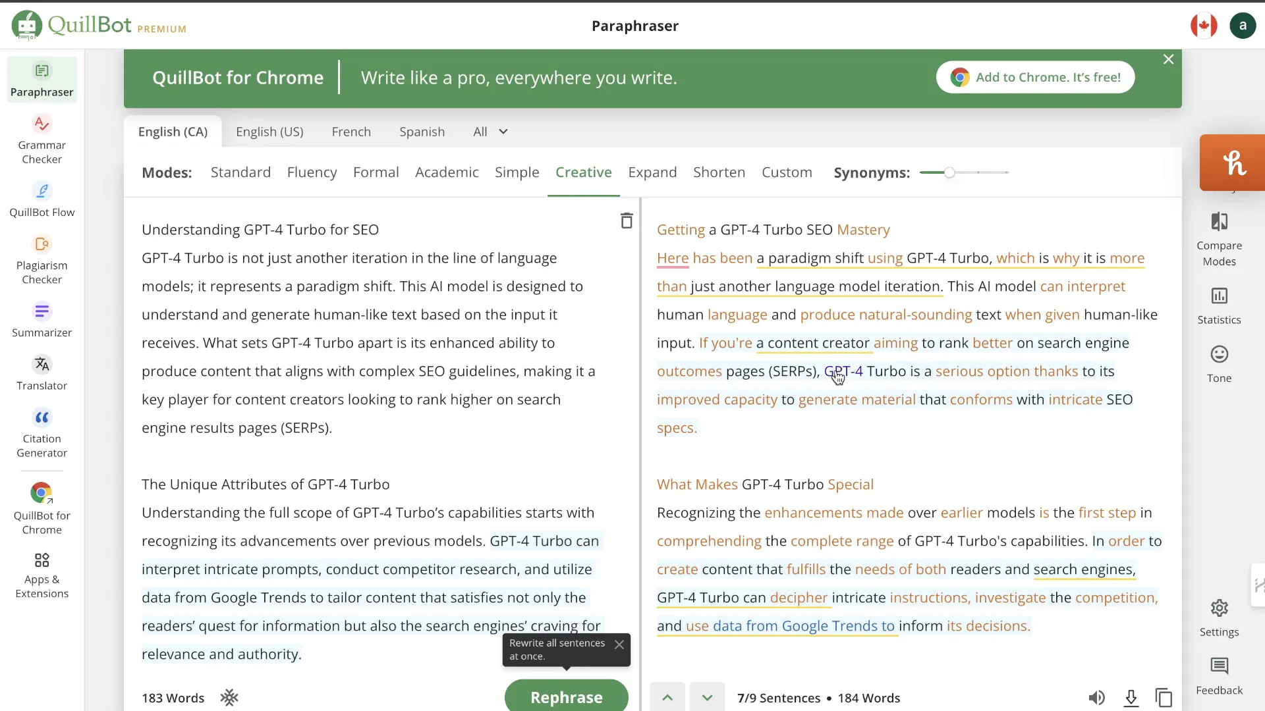Select the Academic mode
Viewport: 1265px width, 711px height.
coord(447,172)
